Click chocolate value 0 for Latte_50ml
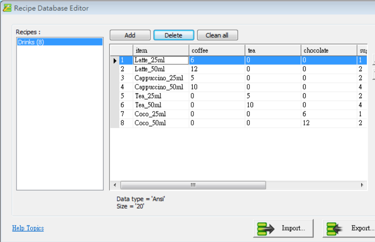 click(x=329, y=69)
